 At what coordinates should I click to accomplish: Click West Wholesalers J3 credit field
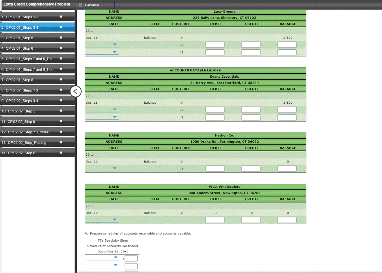[x=251, y=220]
